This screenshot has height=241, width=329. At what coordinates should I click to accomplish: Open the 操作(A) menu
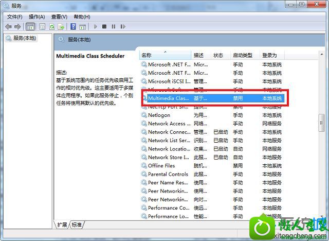coord(36,16)
